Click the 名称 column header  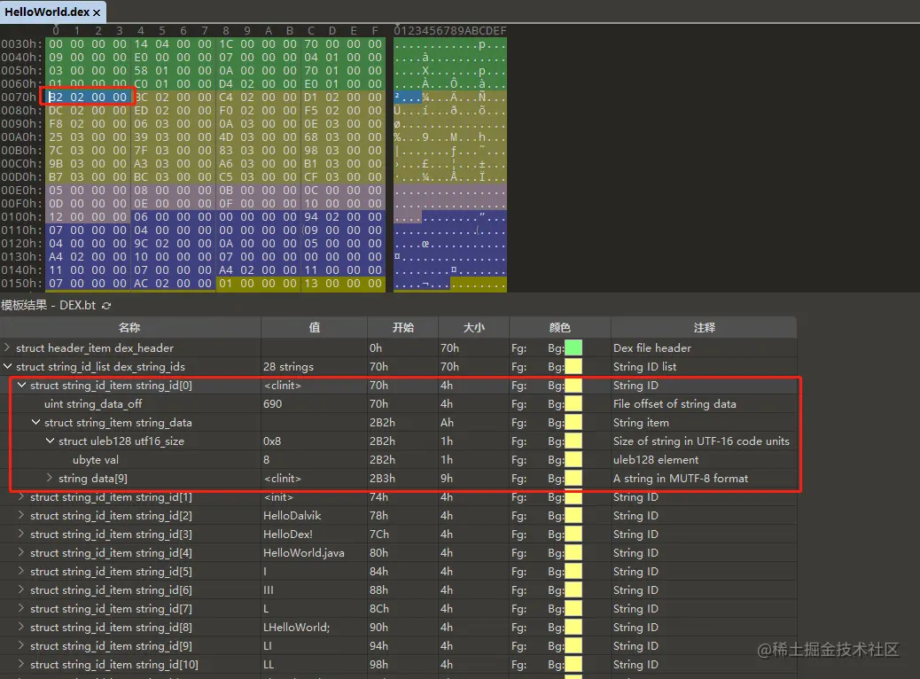point(130,327)
